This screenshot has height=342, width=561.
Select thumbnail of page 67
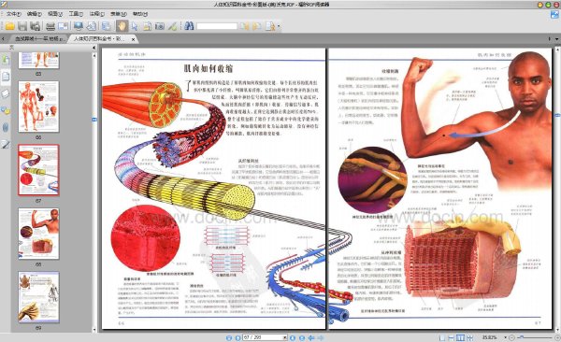pos(38,170)
